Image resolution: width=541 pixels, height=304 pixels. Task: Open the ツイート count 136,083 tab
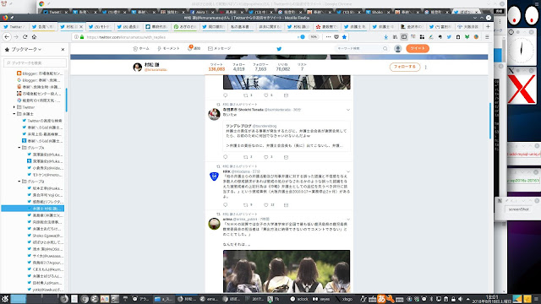tap(216, 67)
